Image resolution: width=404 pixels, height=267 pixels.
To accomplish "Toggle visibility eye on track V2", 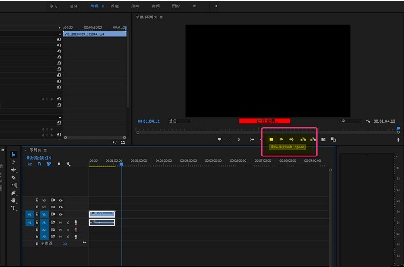I will [61, 207].
